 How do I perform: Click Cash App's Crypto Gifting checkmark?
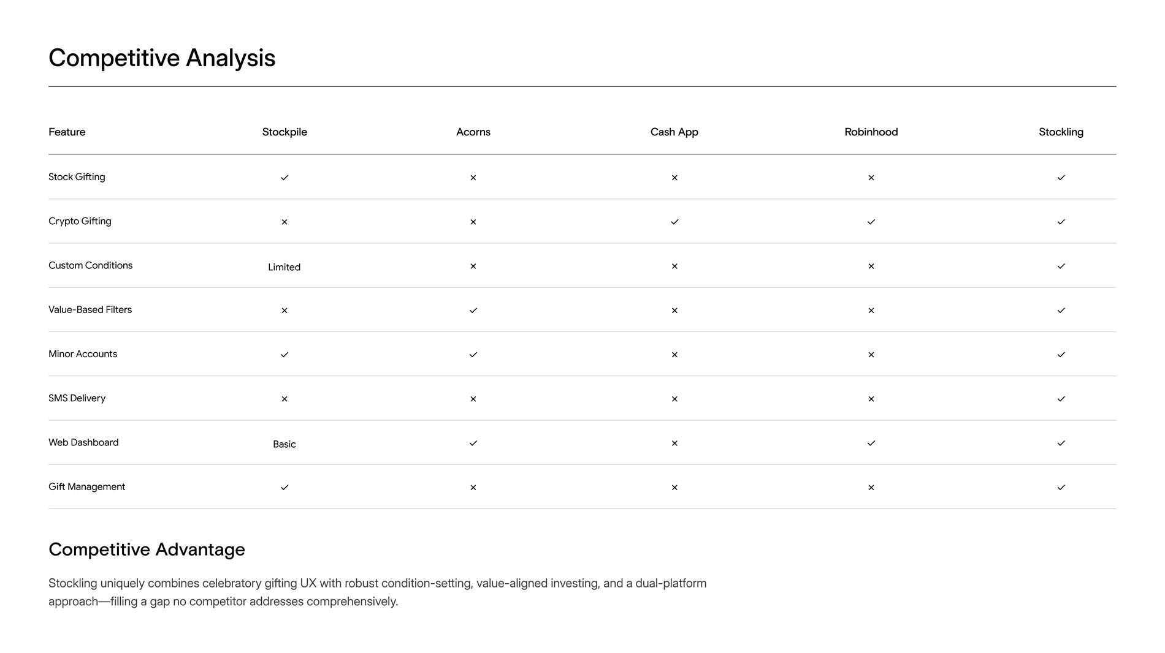(x=674, y=222)
